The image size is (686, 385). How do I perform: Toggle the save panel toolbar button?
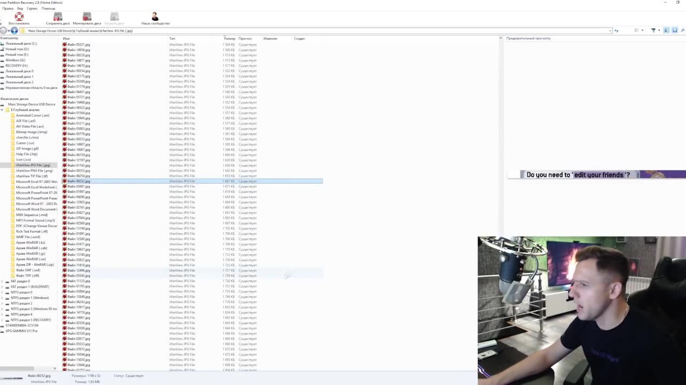(x=674, y=30)
